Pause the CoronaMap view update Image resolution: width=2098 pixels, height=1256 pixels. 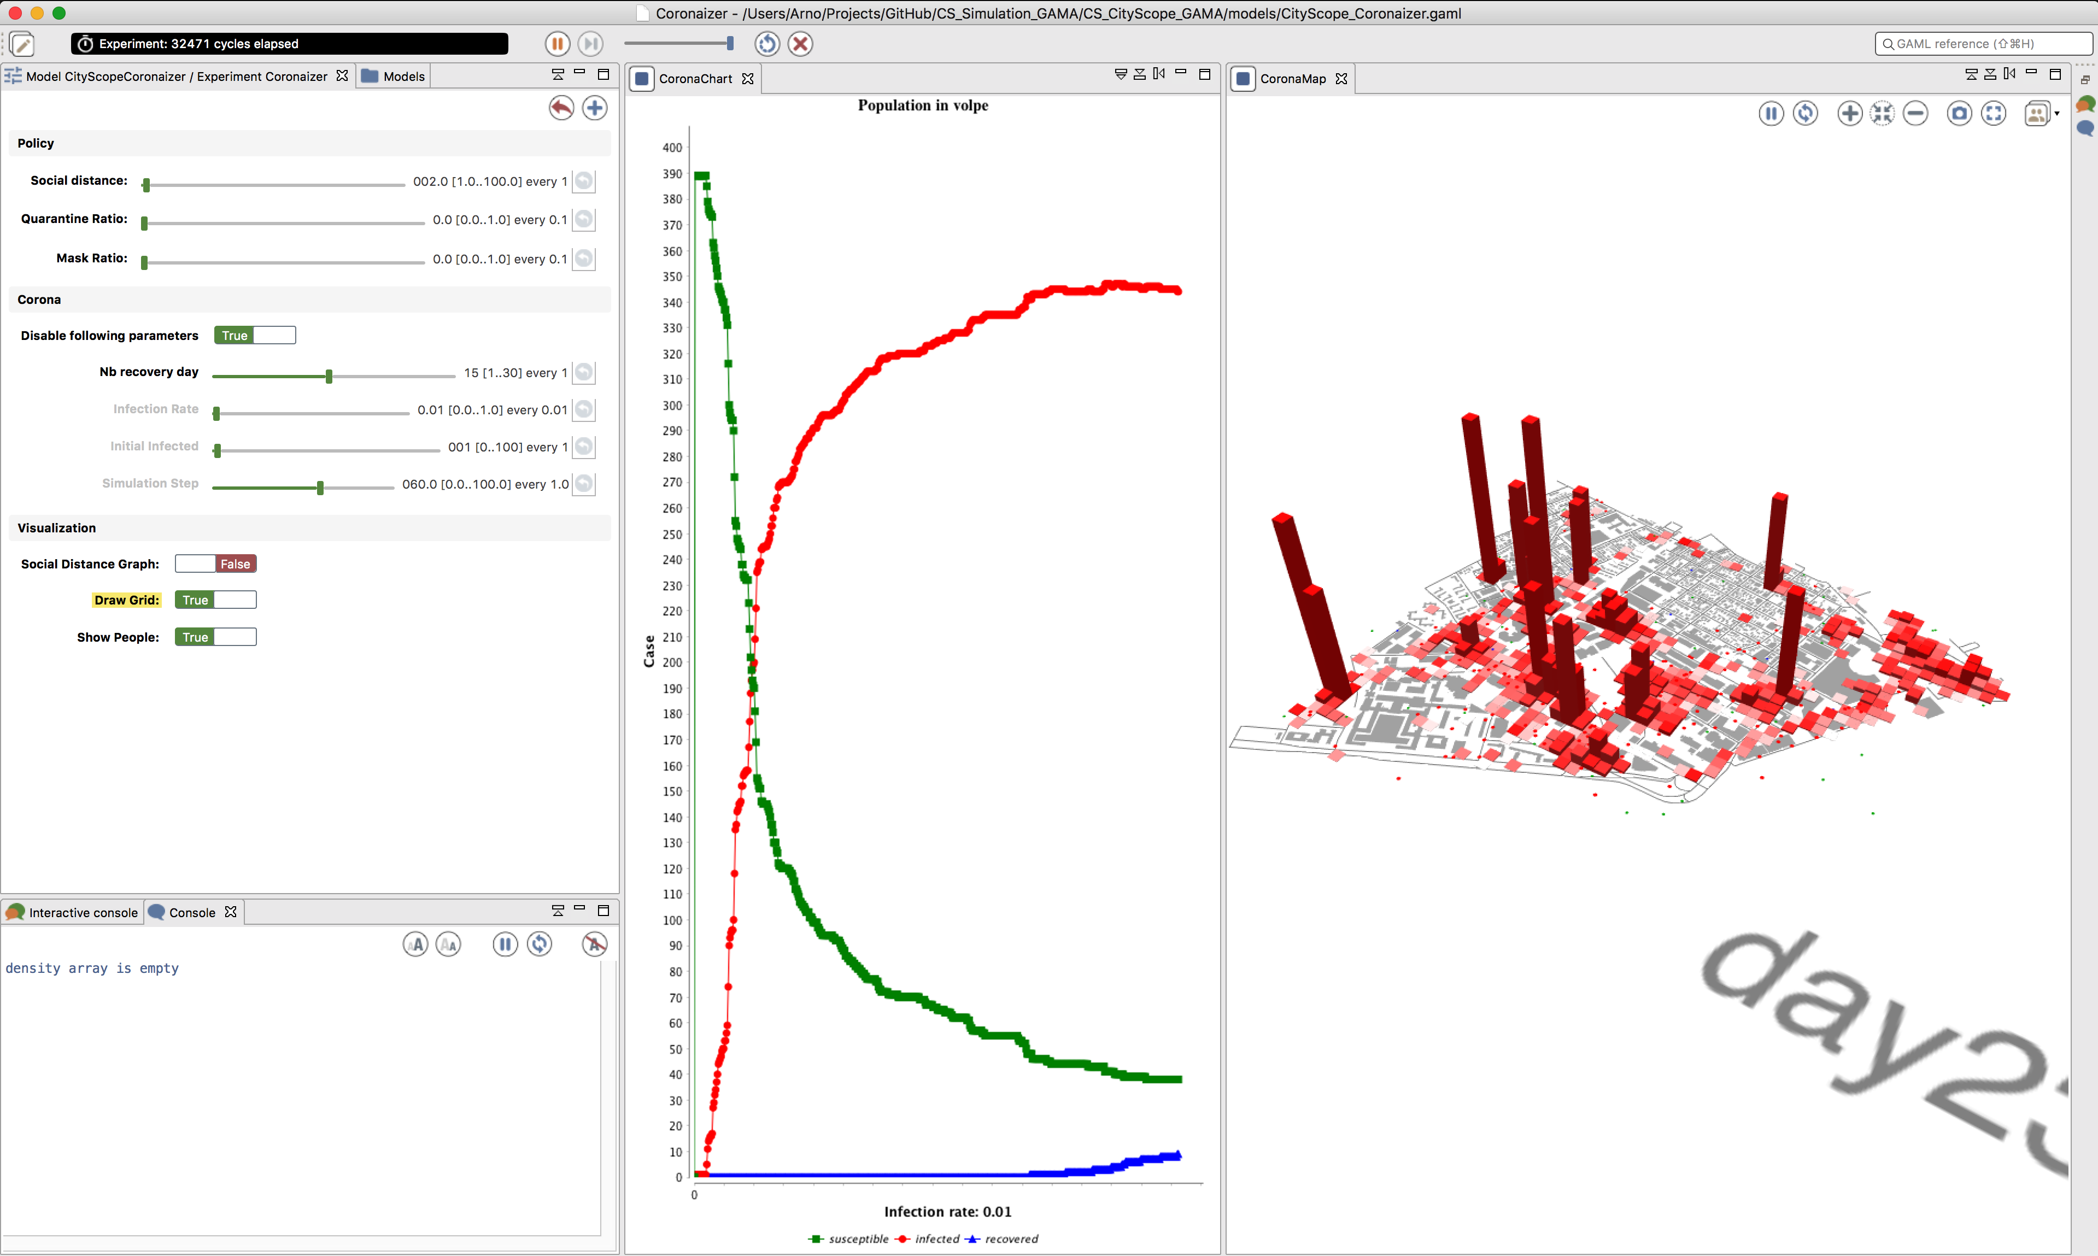(x=1771, y=113)
